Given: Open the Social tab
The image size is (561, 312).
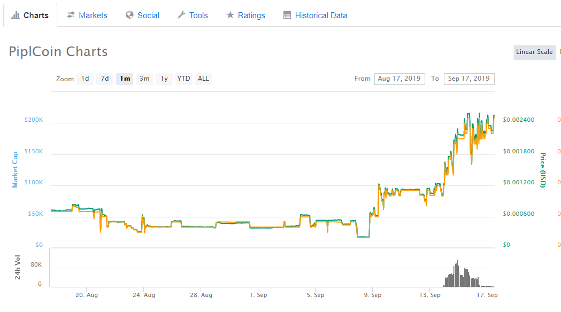Looking at the screenshot, I should 142,15.
